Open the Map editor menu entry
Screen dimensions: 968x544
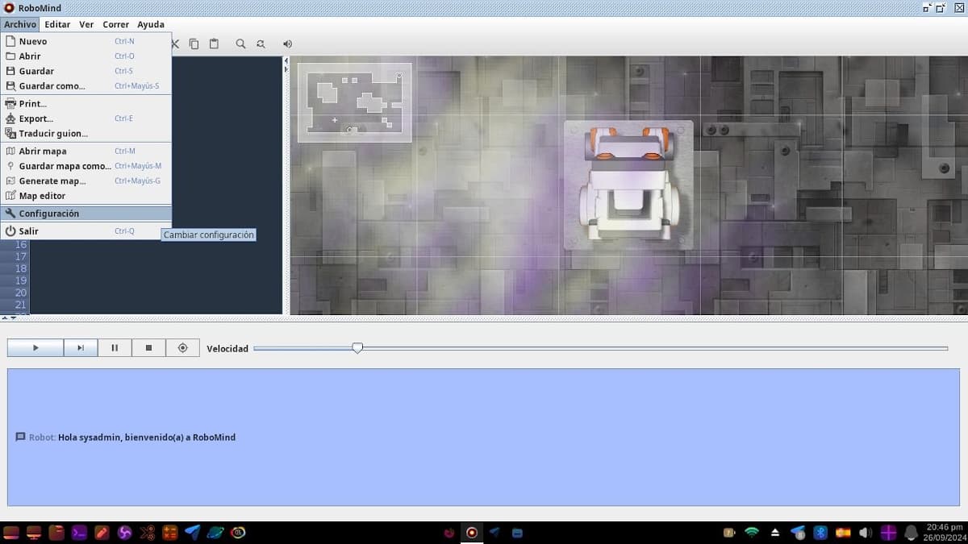click(42, 196)
